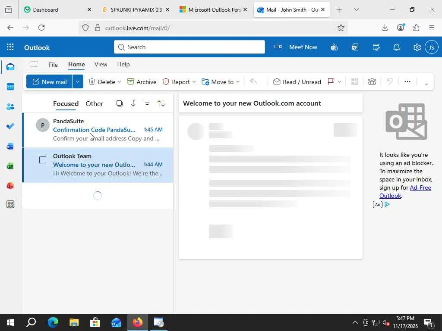
Task: Expand Move to dropdown arrow
Action: tap(238, 81)
